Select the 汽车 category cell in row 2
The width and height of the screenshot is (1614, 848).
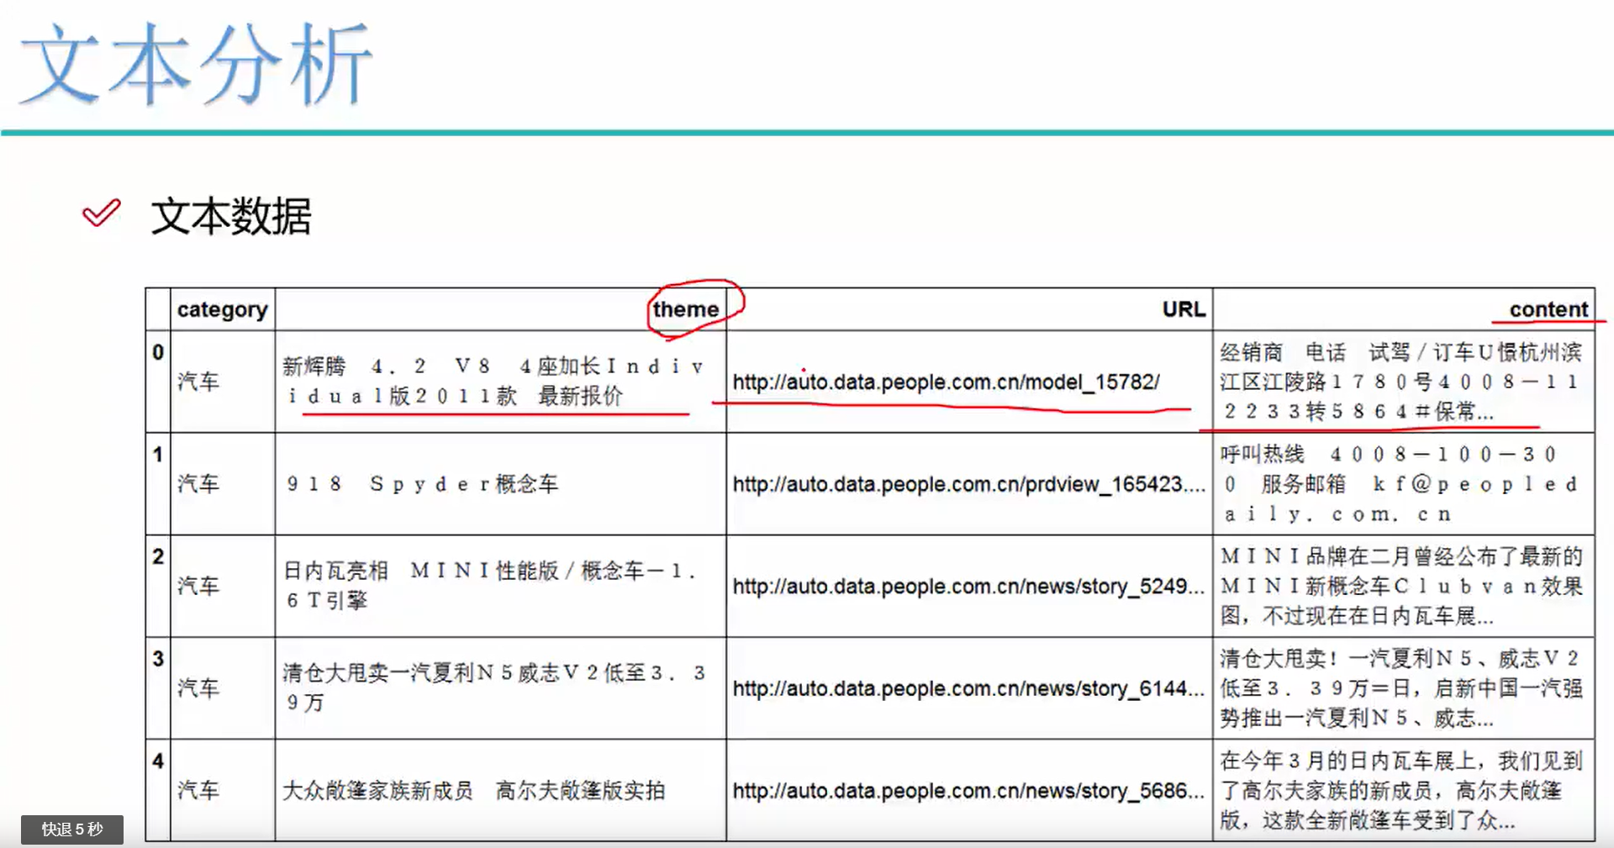coord(198,587)
